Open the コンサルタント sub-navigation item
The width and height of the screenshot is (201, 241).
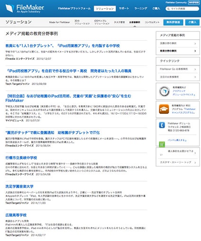click(152, 22)
